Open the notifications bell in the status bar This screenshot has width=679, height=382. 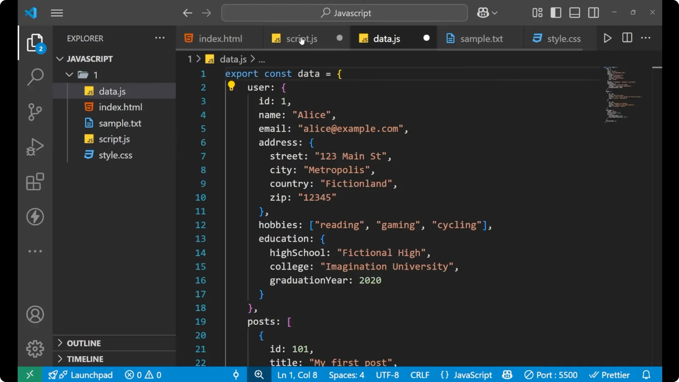[646, 375]
